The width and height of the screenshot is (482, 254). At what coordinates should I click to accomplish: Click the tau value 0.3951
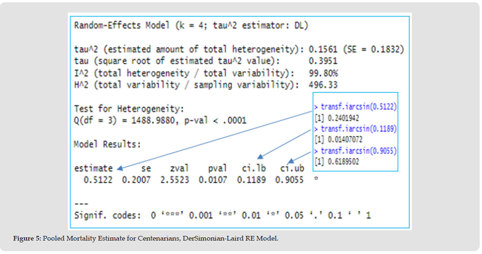pos(323,61)
